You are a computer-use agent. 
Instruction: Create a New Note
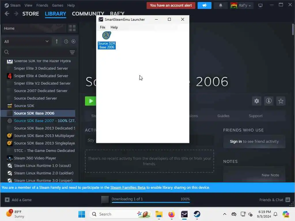coord(270,175)
